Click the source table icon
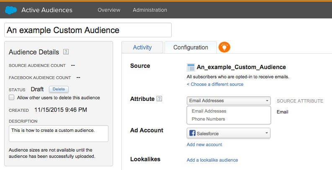 tap(191, 67)
